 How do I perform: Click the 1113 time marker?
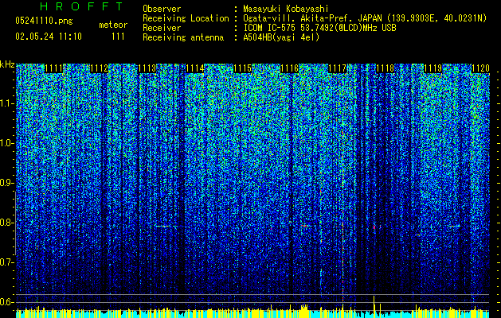tap(147, 68)
